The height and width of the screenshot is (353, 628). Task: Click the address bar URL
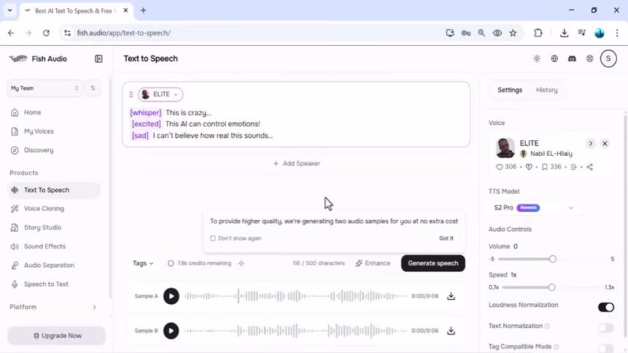point(124,33)
